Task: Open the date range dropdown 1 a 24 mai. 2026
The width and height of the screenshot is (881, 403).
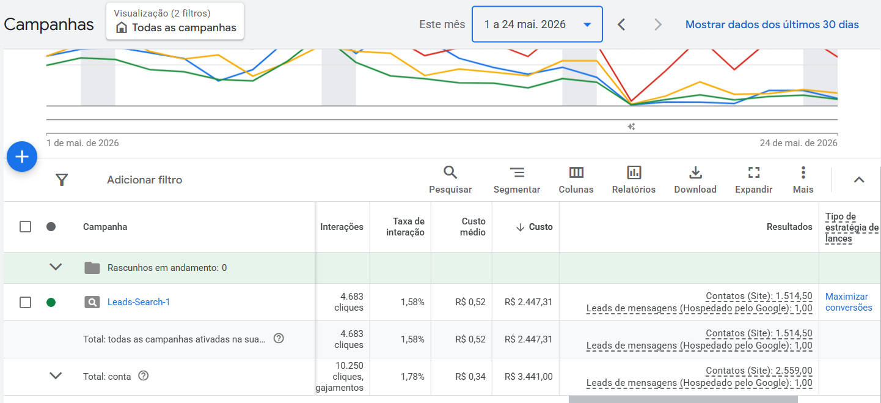Action: click(537, 24)
